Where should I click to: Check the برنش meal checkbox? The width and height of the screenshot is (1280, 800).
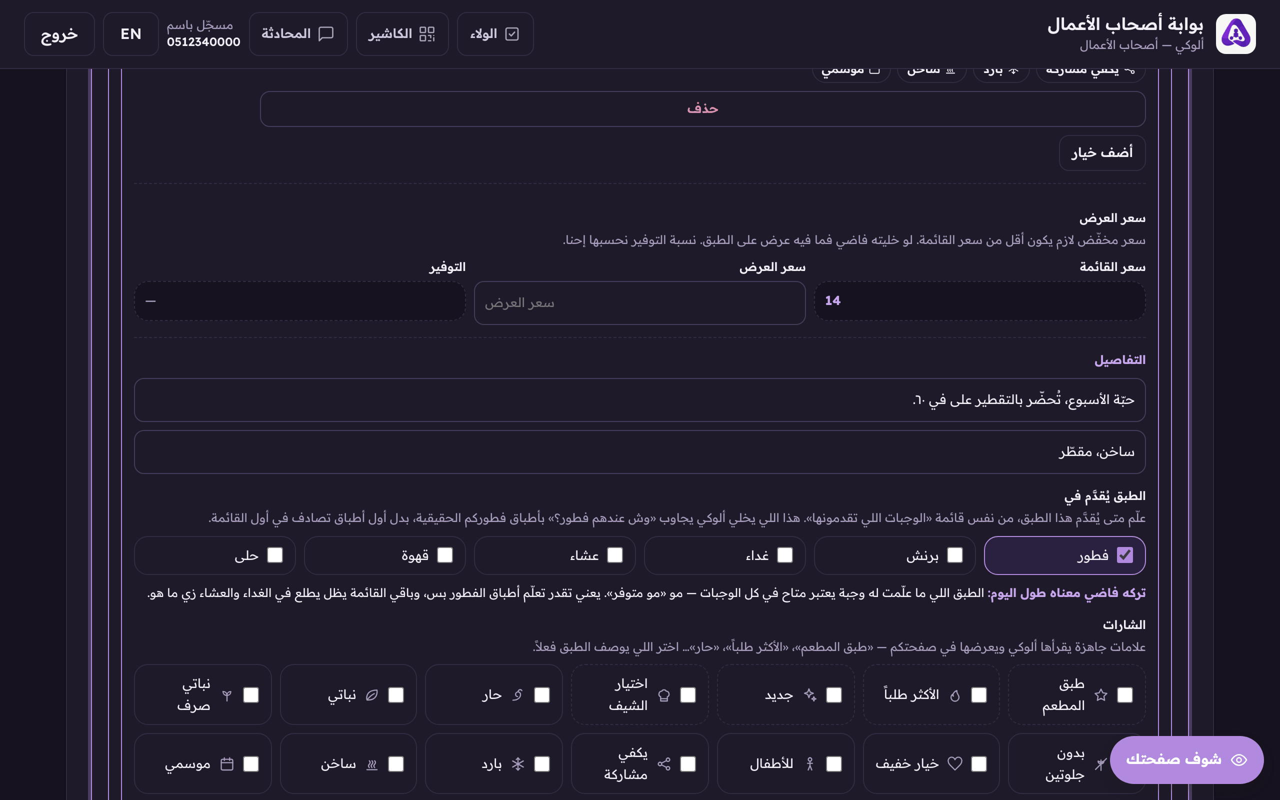point(954,555)
